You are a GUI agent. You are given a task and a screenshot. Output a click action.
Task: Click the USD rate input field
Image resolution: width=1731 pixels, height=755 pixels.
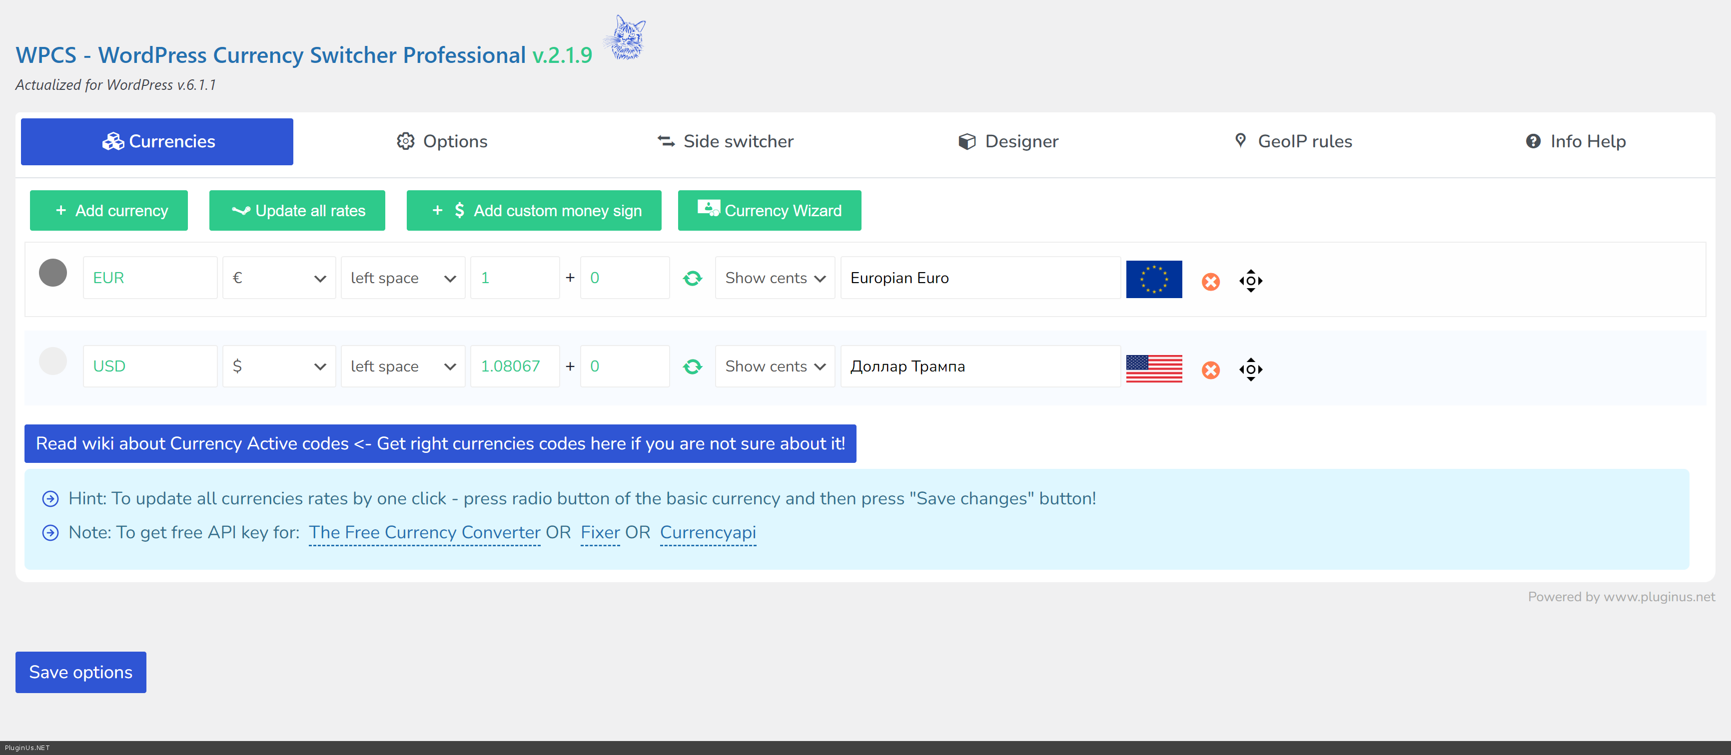pyautogui.click(x=514, y=367)
